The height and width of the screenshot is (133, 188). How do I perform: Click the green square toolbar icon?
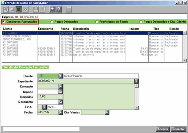point(19,9)
